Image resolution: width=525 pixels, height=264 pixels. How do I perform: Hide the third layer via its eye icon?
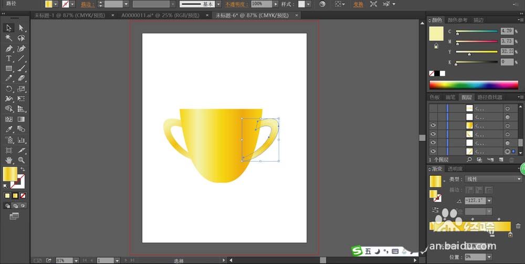click(x=433, y=125)
